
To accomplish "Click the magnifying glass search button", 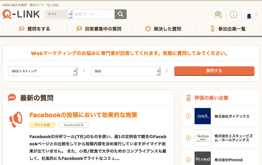I will click(x=121, y=14).
